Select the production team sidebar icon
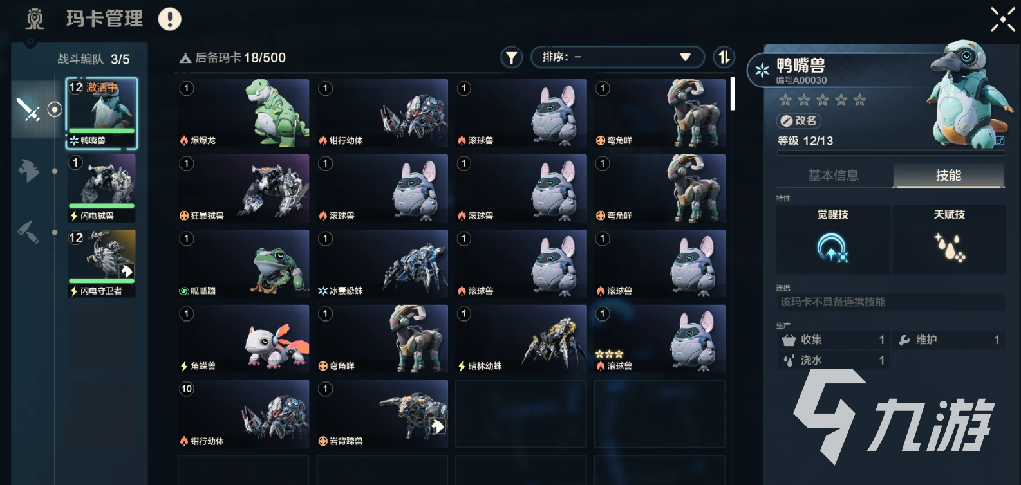 coord(28,170)
